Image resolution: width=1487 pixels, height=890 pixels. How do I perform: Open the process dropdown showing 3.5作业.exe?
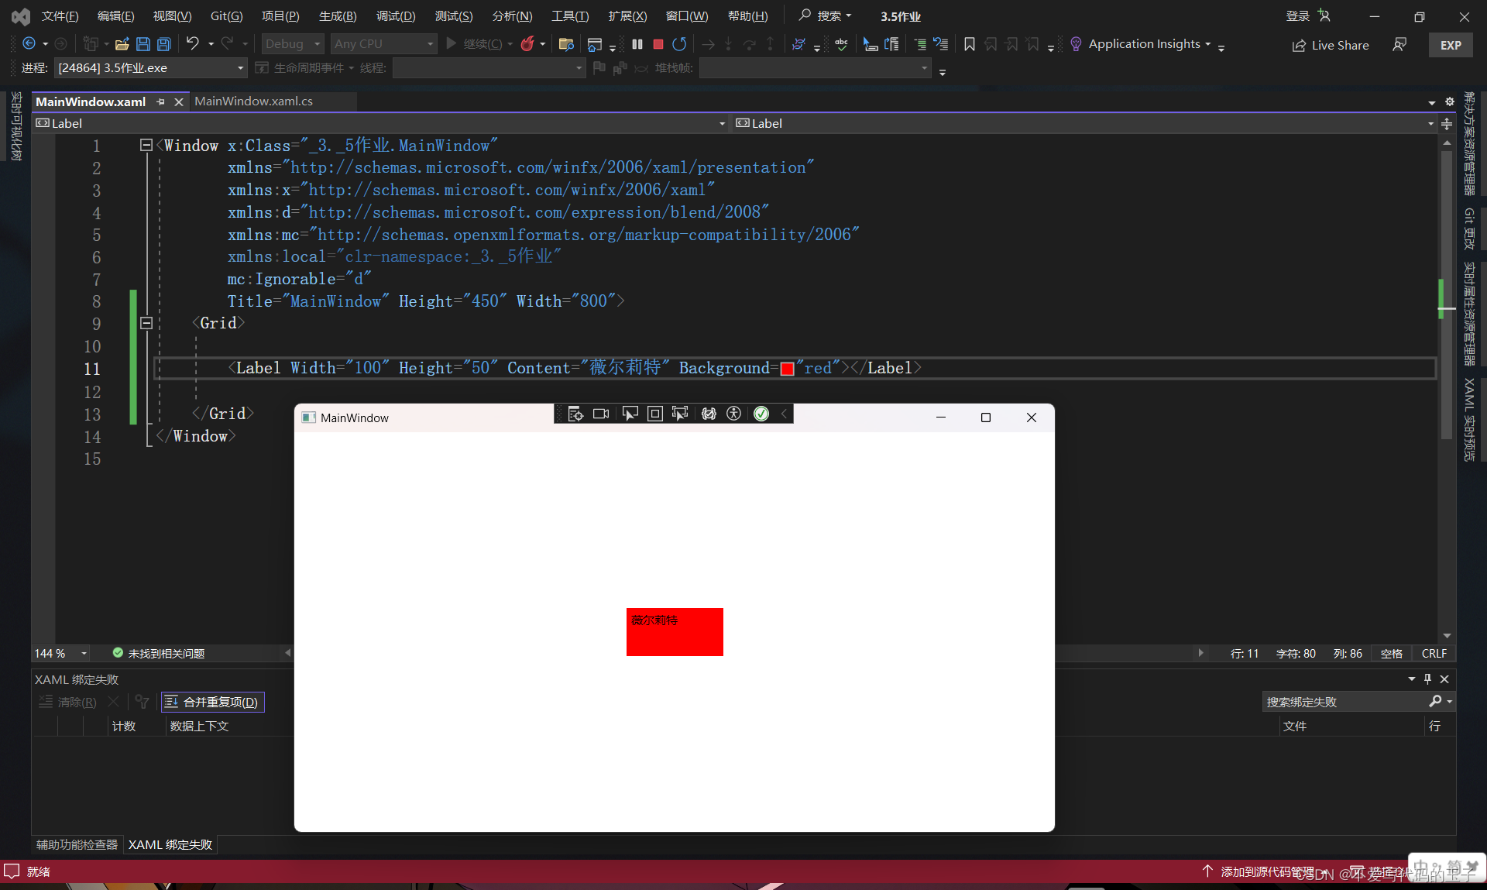point(240,68)
